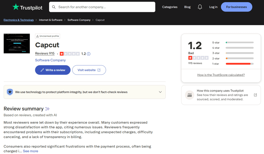Viewport: 264px width, 154px height.
Task: Click the star rating next to 1.2
Action: [70, 54]
